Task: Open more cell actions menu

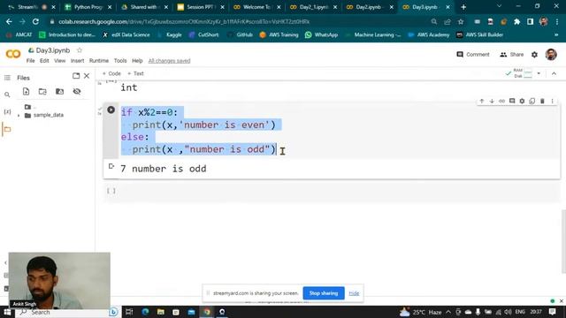Action: 552,102
